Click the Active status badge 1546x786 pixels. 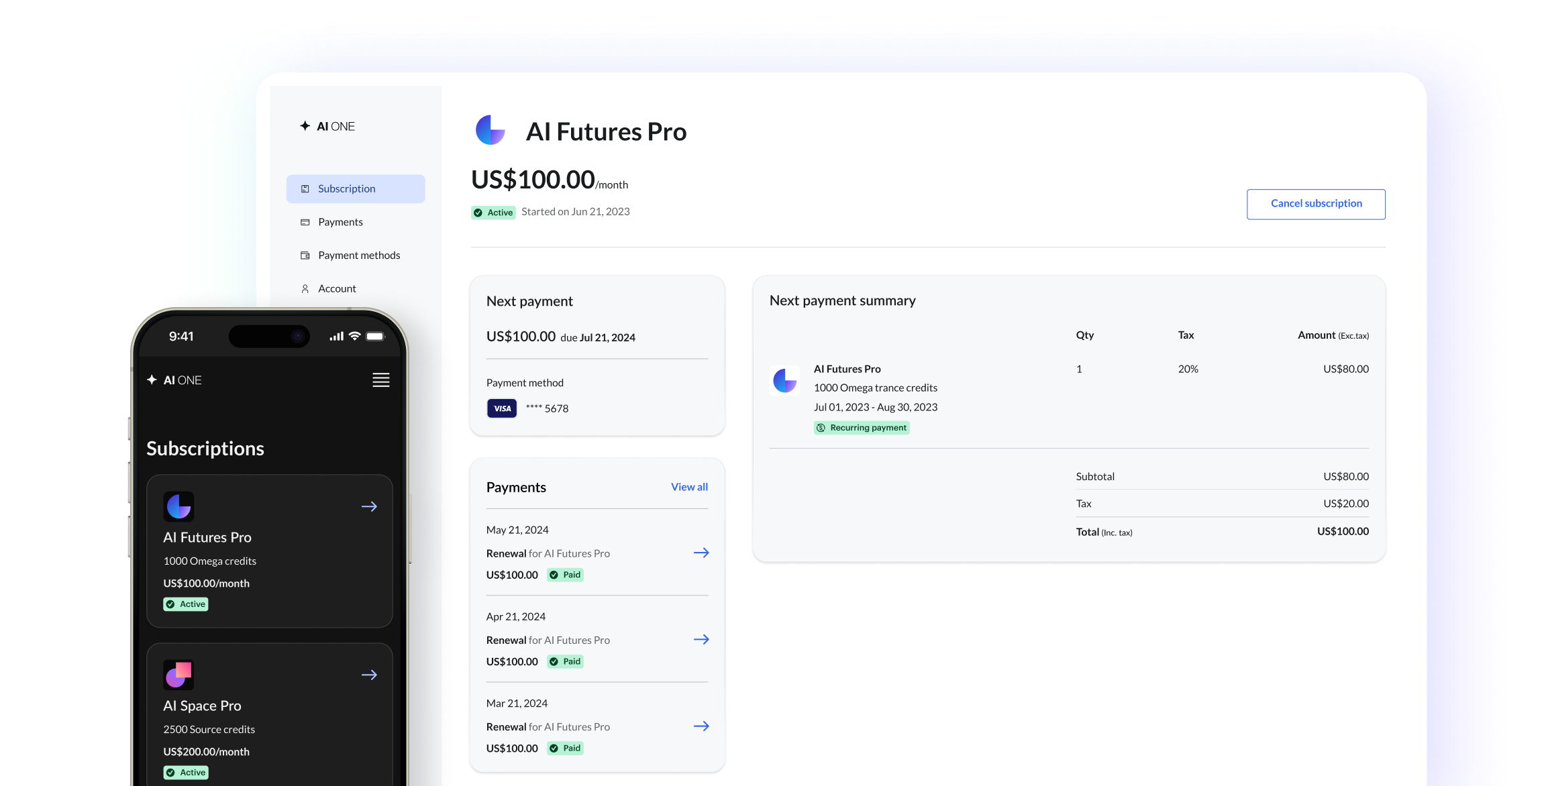pos(493,212)
